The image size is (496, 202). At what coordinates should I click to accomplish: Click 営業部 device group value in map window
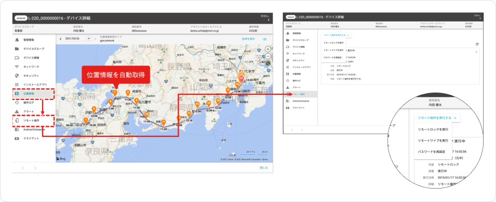(x=19, y=31)
